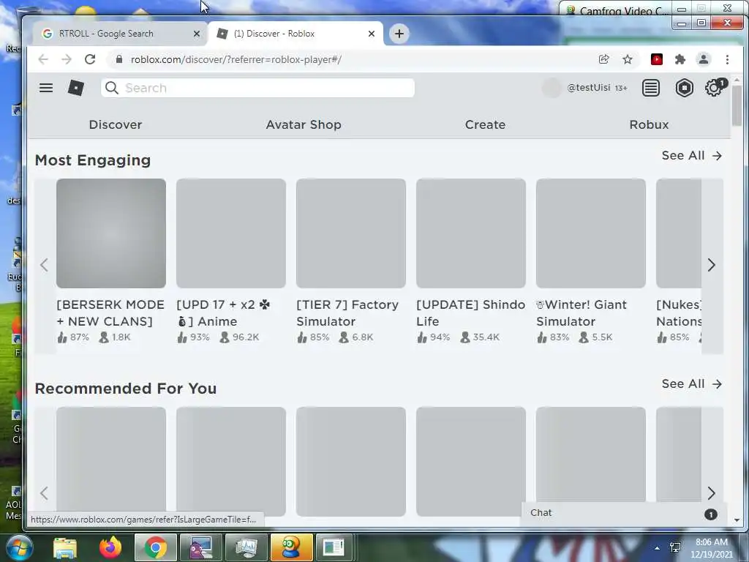
Task: Go forward with Chrome's forward arrow
Action: pyautogui.click(x=67, y=59)
